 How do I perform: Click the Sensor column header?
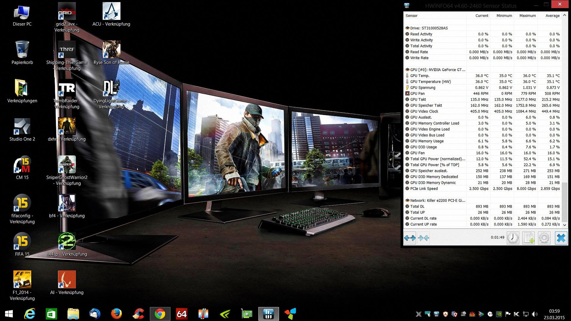pos(435,15)
